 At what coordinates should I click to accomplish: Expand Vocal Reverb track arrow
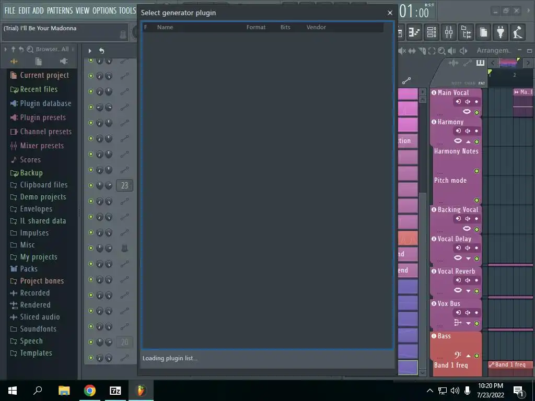click(x=469, y=291)
